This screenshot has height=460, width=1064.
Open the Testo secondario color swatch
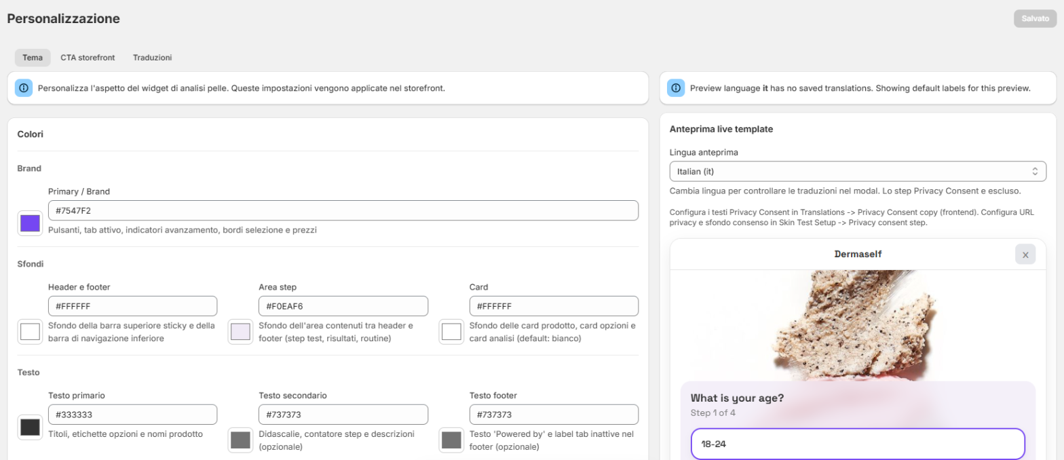(x=240, y=440)
